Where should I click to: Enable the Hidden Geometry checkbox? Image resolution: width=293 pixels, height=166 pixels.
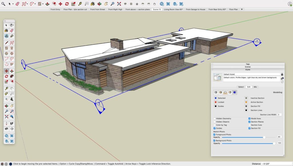click(x=214, y=118)
